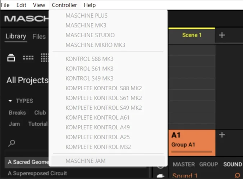Open the Edit menu
This screenshot has height=179, width=243.
tap(21, 5)
